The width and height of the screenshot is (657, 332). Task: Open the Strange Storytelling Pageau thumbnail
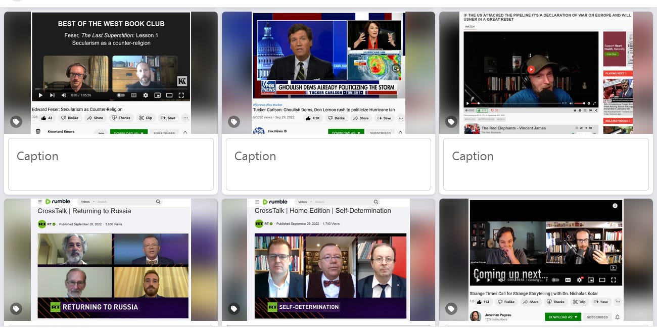click(x=546, y=260)
